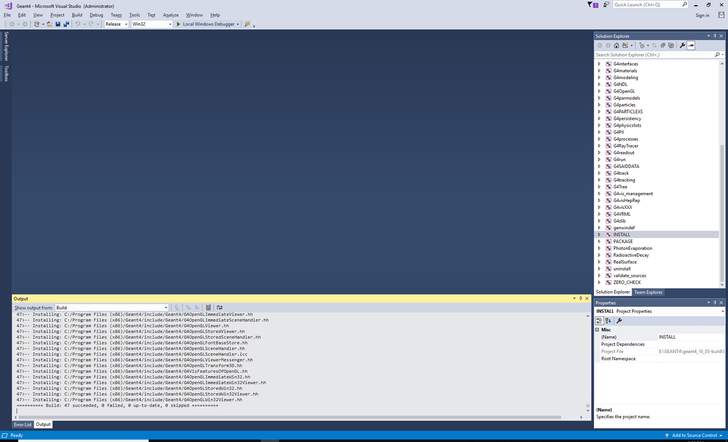Image resolution: width=728 pixels, height=442 pixels.
Task: Click the Save All toolbar icon
Action: pyautogui.click(x=66, y=24)
